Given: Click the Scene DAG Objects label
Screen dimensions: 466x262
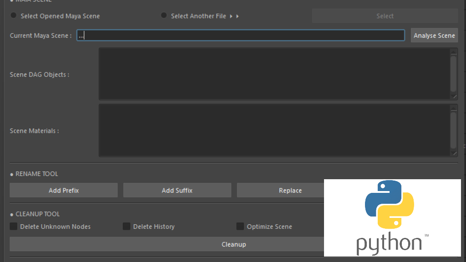Looking at the screenshot, I should coord(40,75).
